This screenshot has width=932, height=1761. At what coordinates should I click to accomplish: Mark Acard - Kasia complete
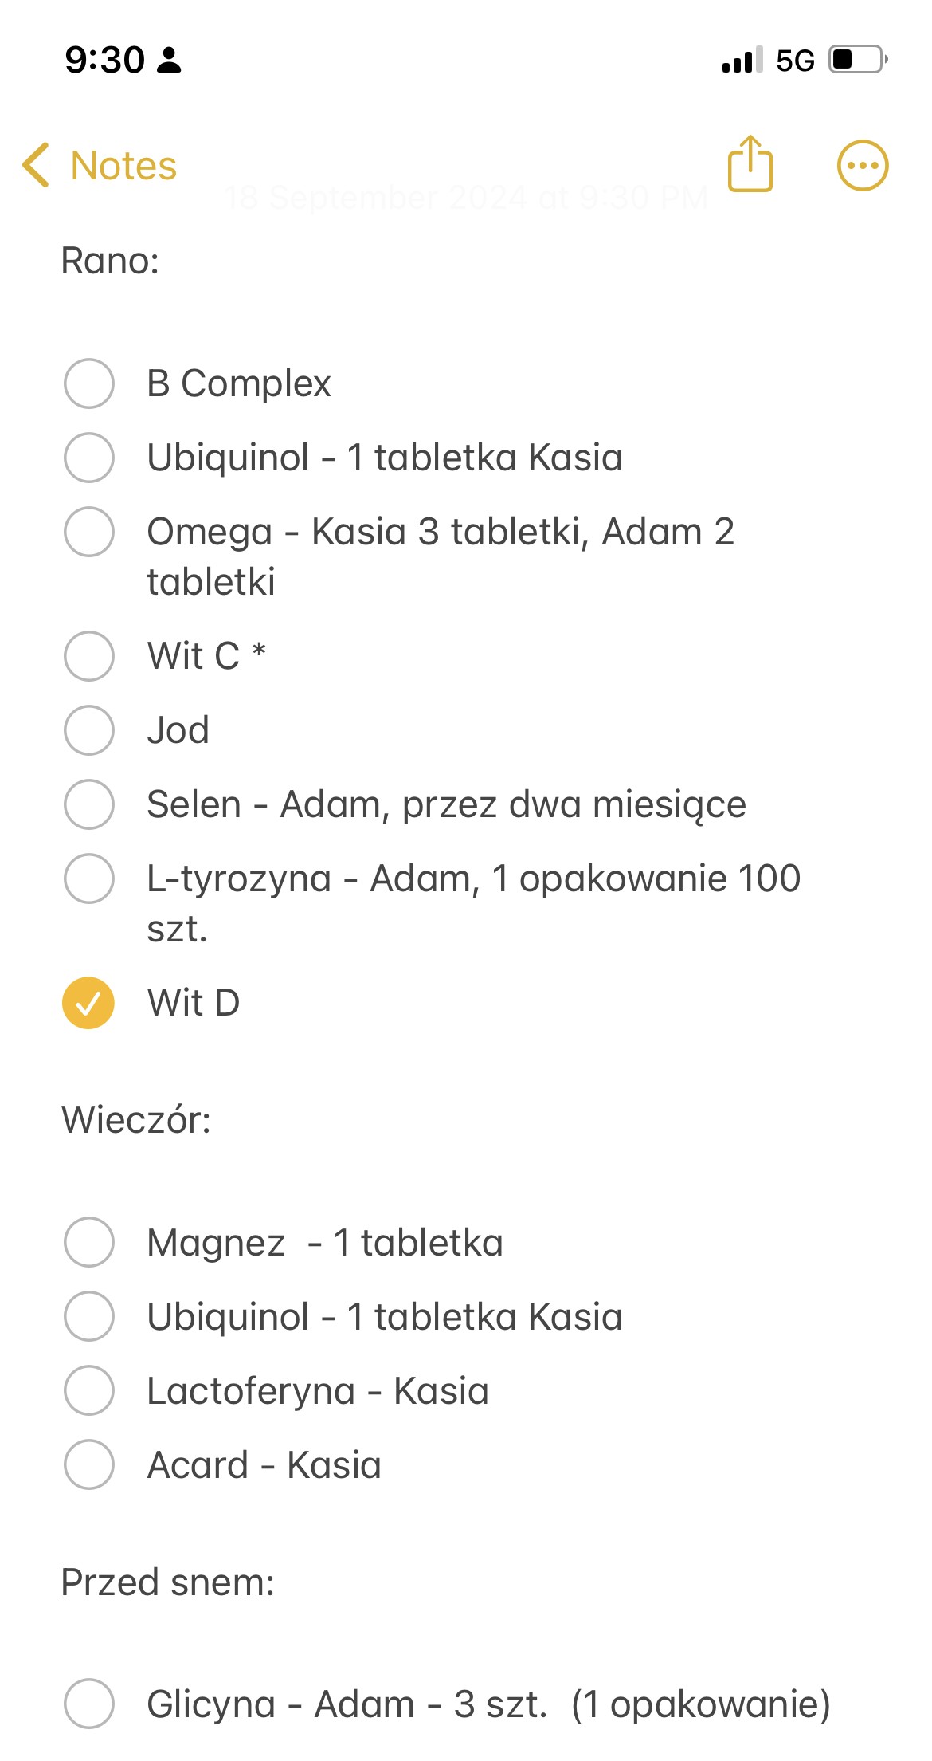pos(88,1464)
